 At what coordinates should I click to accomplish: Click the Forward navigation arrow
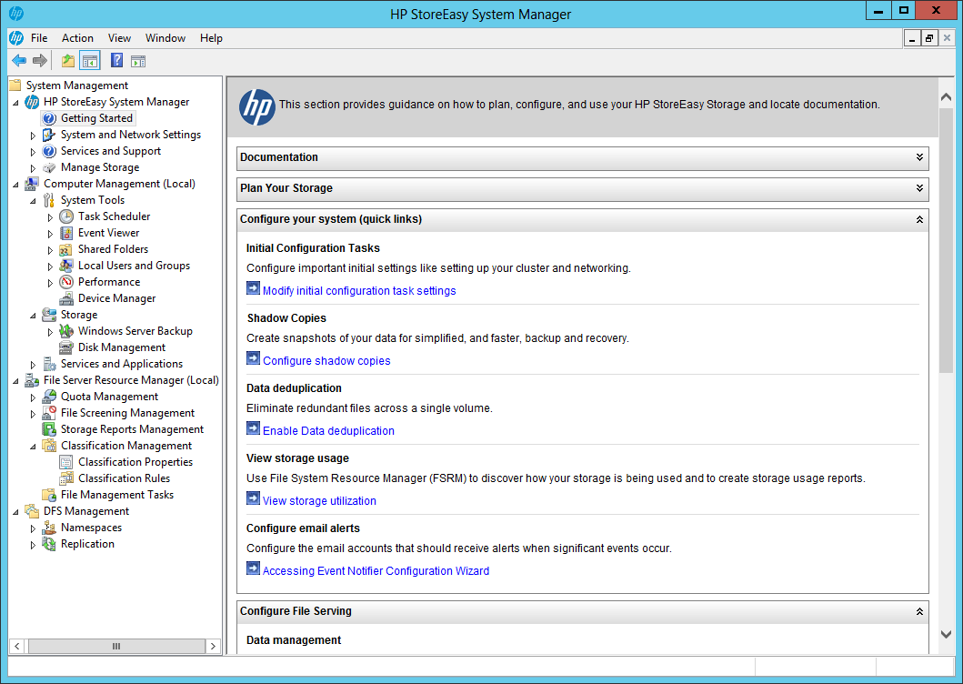38,60
